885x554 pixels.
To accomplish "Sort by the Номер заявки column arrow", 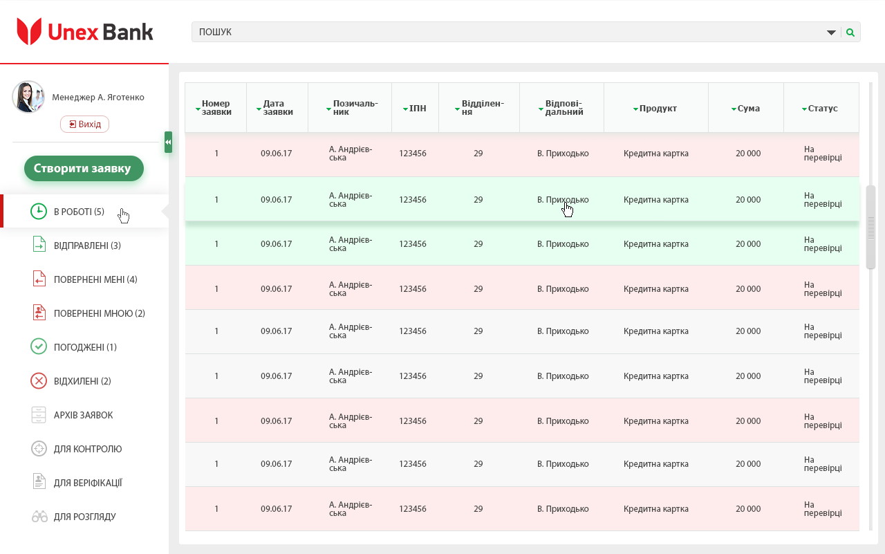I will [x=198, y=109].
